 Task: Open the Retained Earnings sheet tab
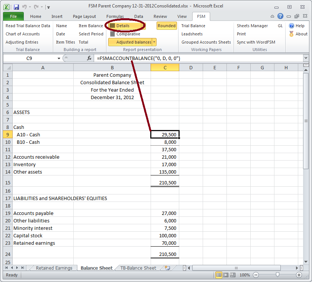54,268
